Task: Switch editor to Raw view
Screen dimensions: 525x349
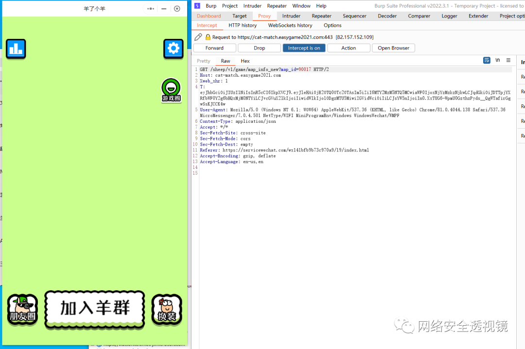Action: 226,61
